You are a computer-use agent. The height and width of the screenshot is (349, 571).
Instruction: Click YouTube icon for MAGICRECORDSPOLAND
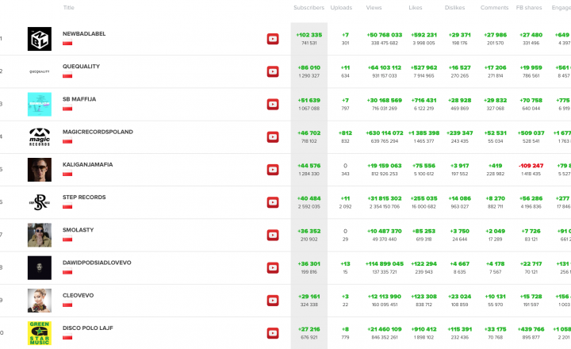[273, 136]
